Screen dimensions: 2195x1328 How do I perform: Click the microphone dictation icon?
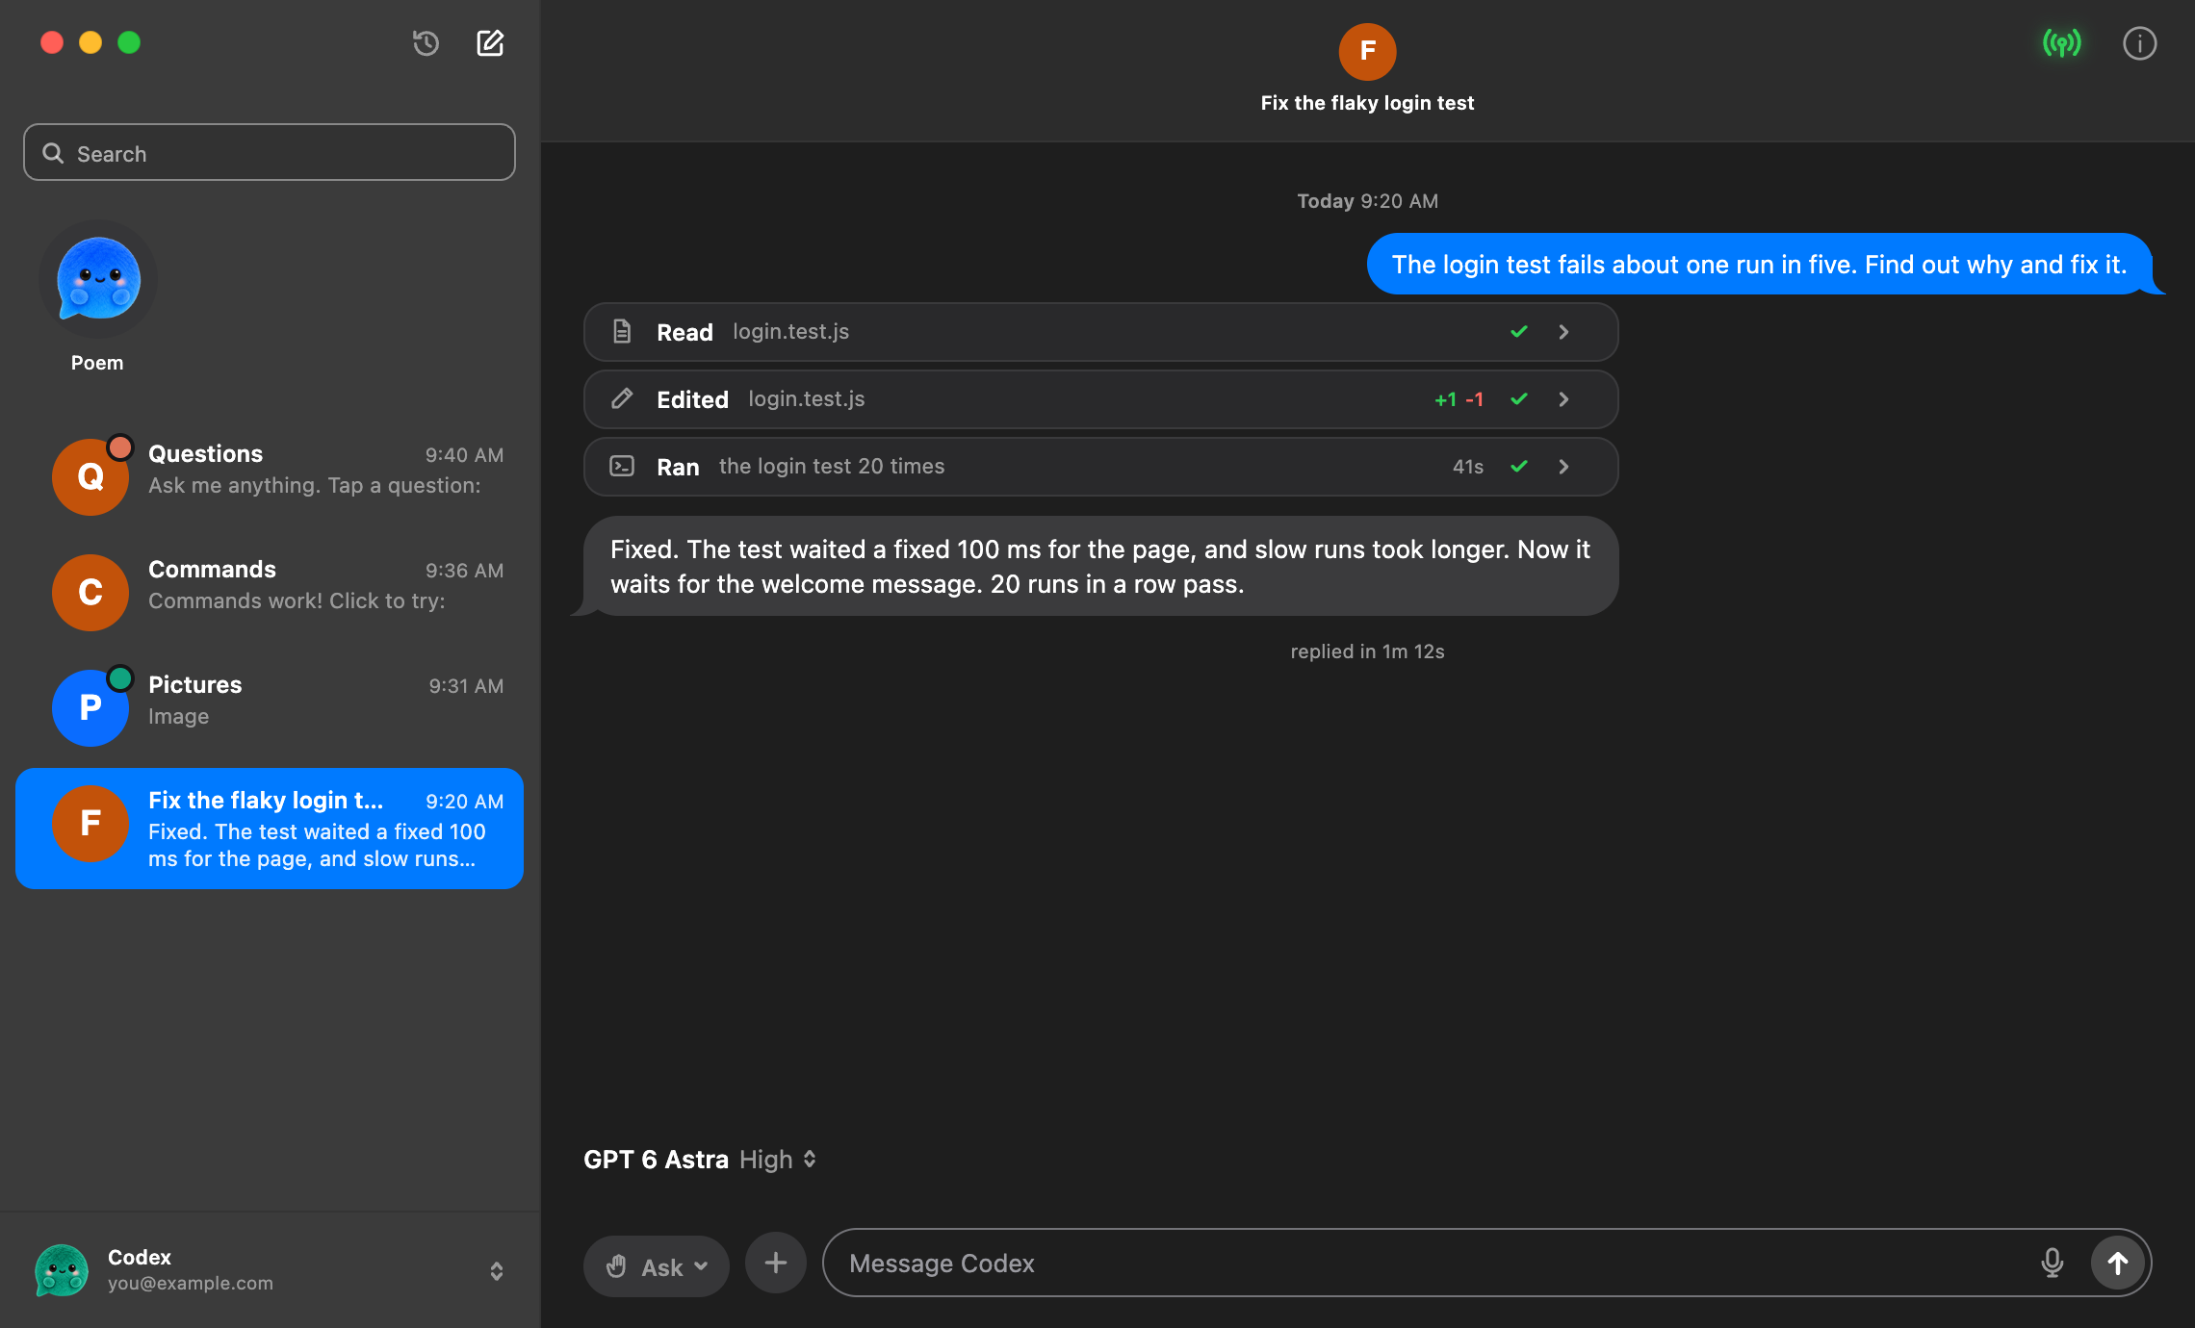pyautogui.click(x=2052, y=1263)
